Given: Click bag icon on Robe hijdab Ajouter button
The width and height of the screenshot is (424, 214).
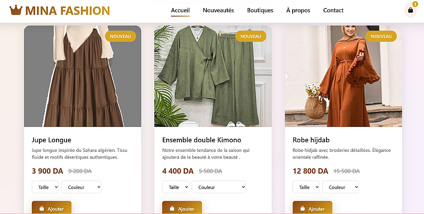Looking at the screenshot, I should pyautogui.click(x=303, y=209).
